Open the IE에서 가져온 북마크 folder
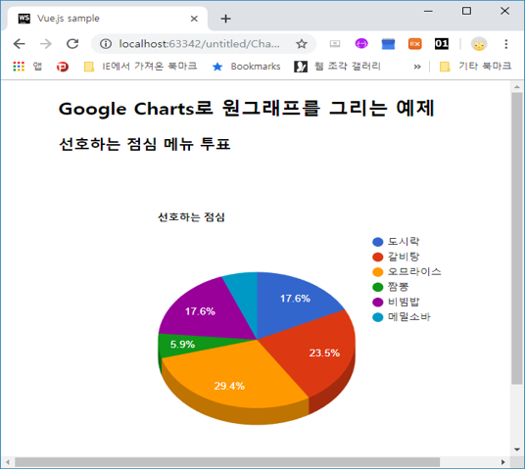Screen dimensions: 525x469 tap(141, 67)
